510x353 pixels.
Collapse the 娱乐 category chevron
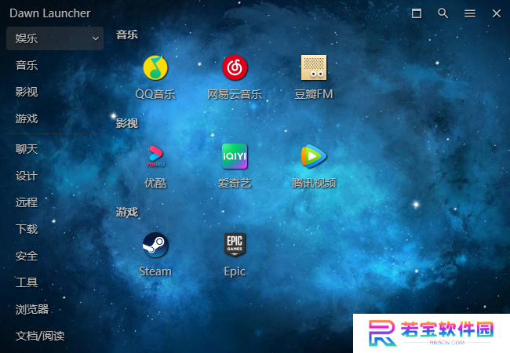tap(95, 38)
